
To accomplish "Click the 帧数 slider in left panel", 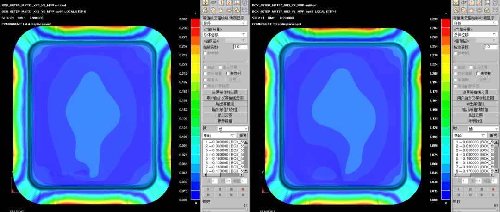I will [x=225, y=209].
